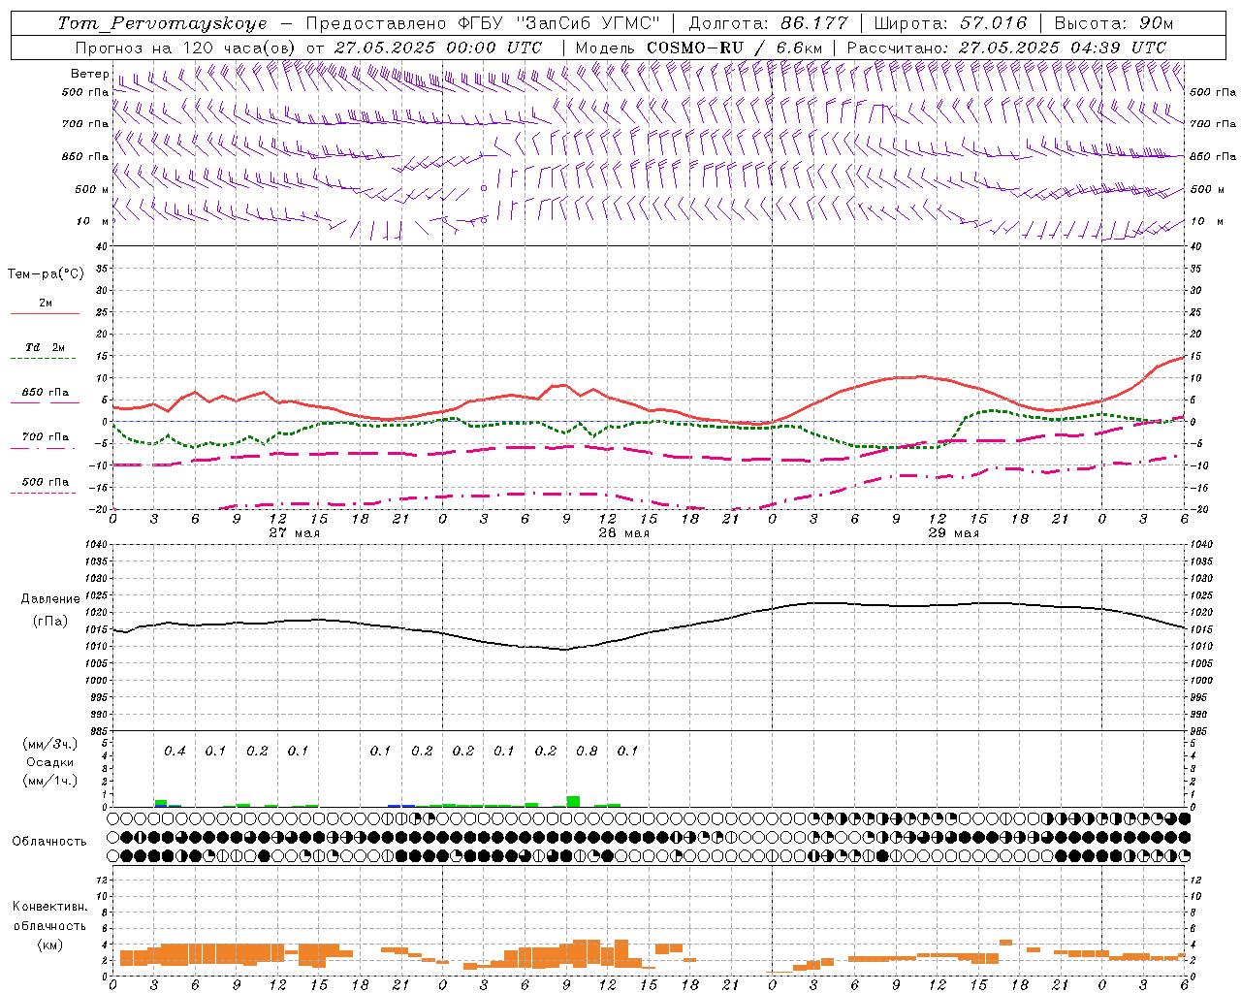Image resolution: width=1241 pixels, height=993 pixels.
Task: Click the tallest green precipitation bar
Action: click(573, 801)
